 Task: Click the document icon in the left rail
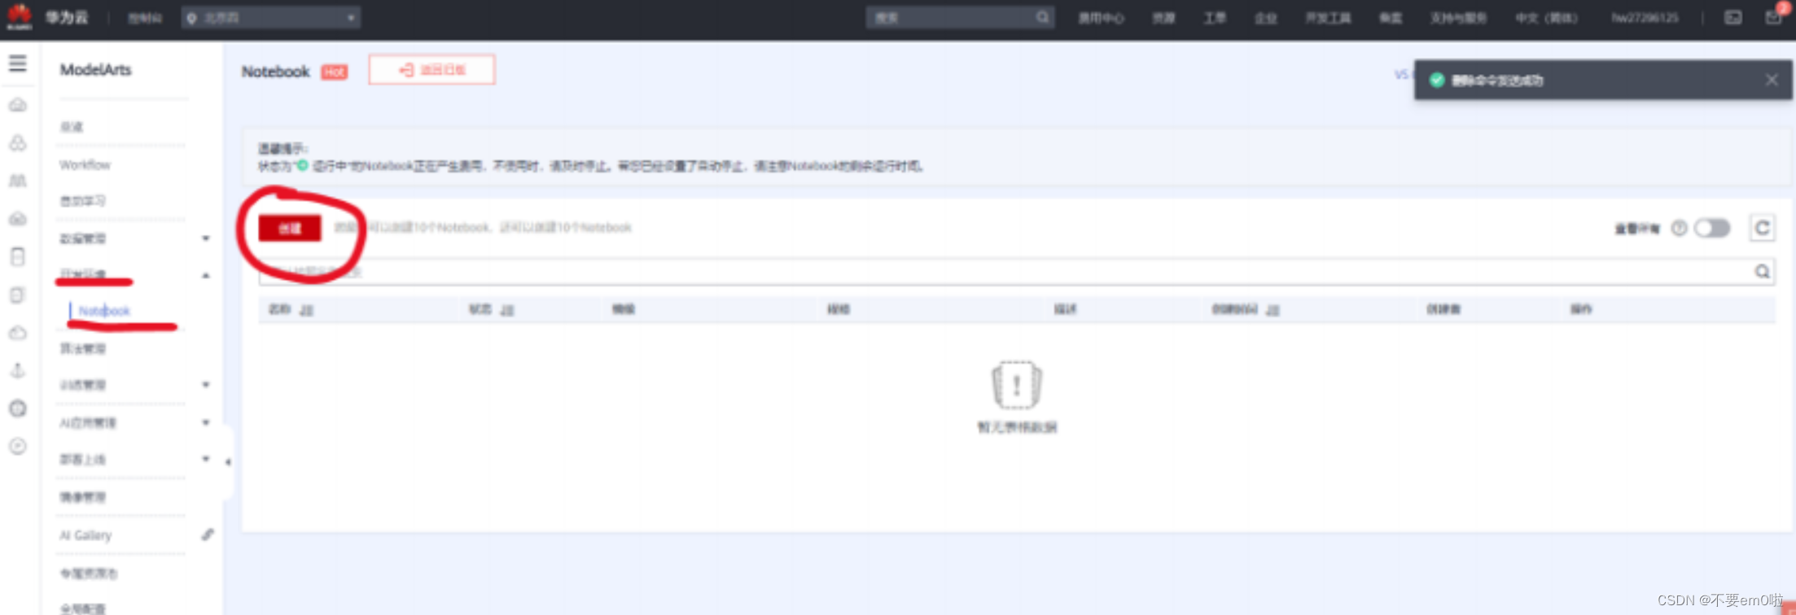(18, 294)
